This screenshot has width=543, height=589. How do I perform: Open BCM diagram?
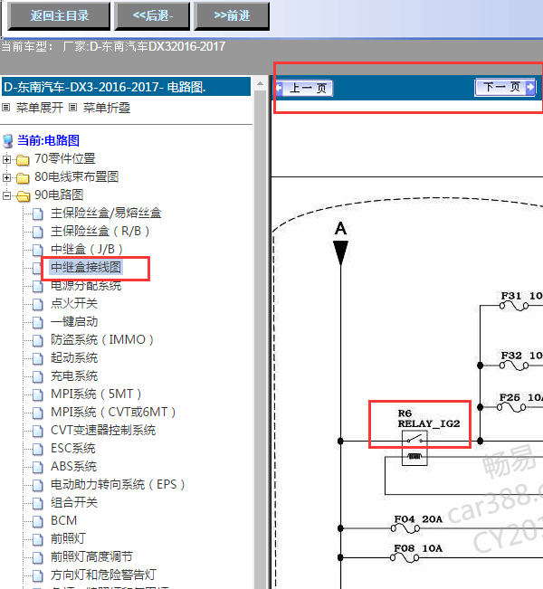click(64, 520)
